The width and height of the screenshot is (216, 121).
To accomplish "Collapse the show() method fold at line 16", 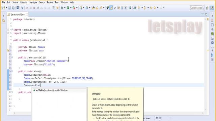I will 12,71.
